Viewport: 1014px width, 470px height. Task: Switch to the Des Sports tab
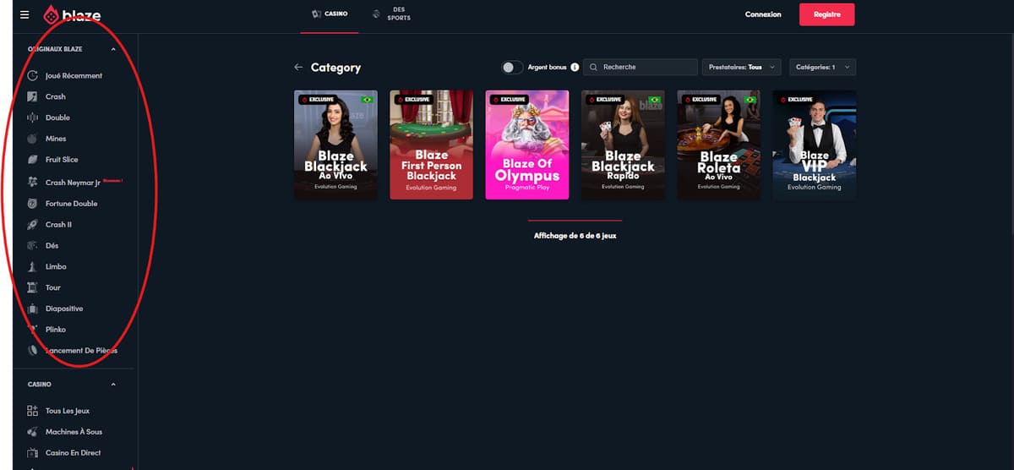392,14
